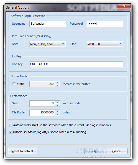Click the 'microseconds' label
138x165 pixels.
pos(71,103)
